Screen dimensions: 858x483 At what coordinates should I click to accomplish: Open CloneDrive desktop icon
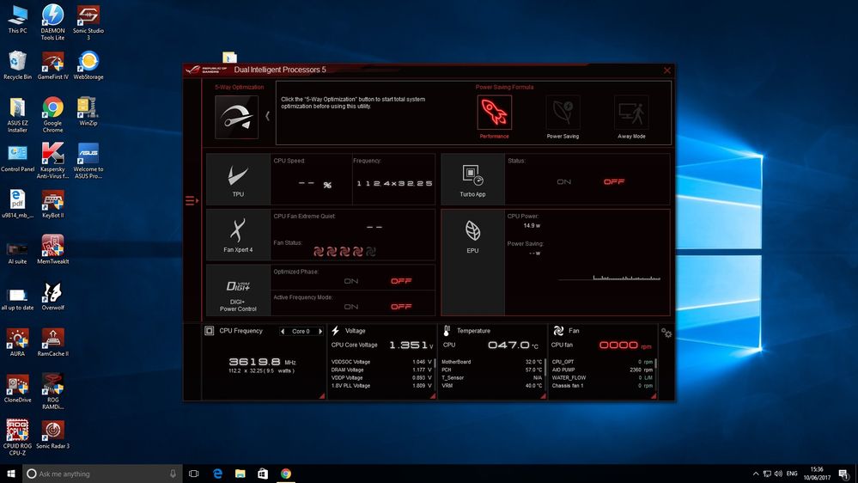pos(17,388)
